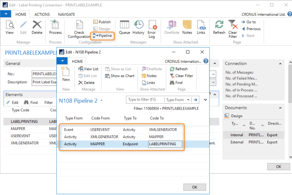Open the message Queue

125,27
